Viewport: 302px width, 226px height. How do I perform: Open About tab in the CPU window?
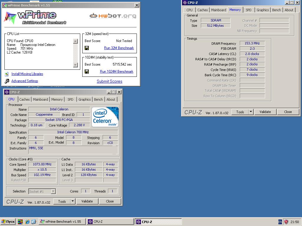click(x=111, y=99)
